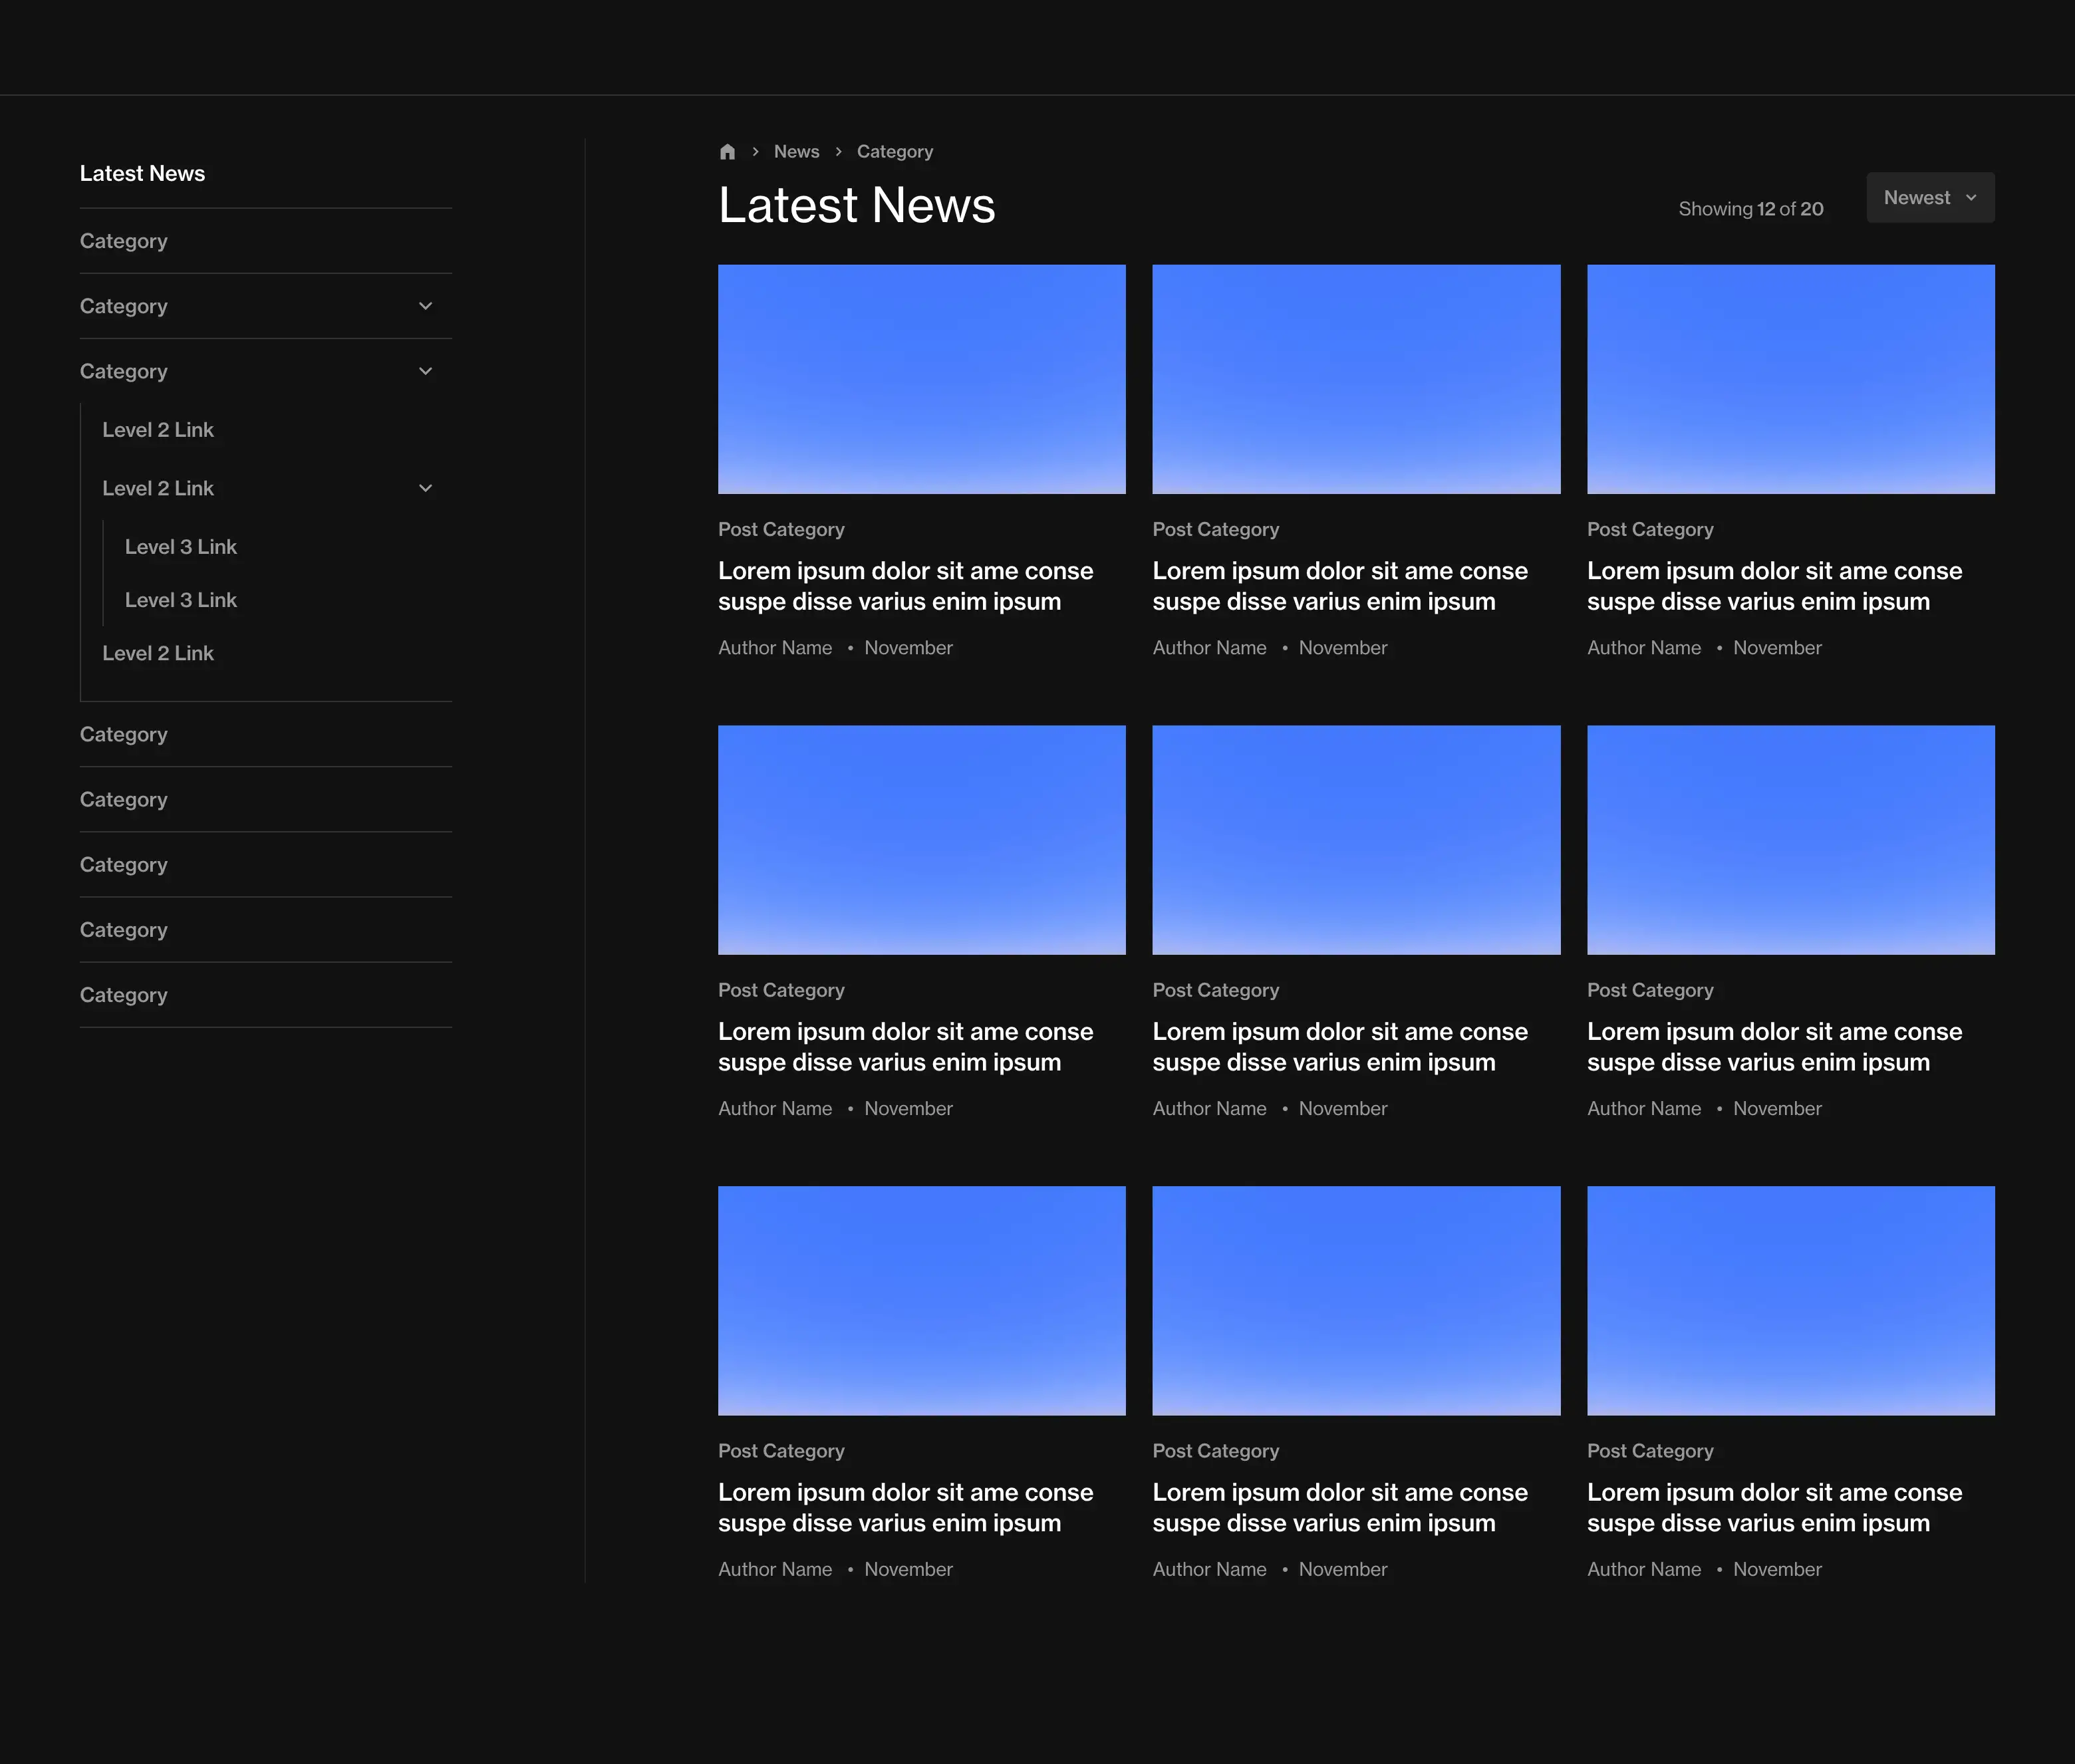Screen dimensions: 2075x1764
Task: Open the Category breadcrumb link
Action: tap(894, 152)
